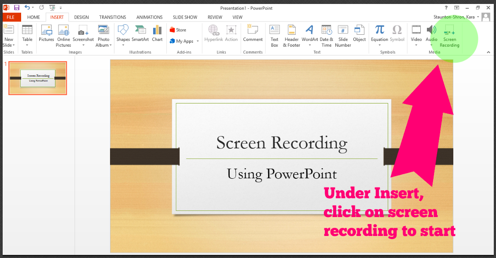Open the Screenshot dropdown arrow

click(x=83, y=45)
